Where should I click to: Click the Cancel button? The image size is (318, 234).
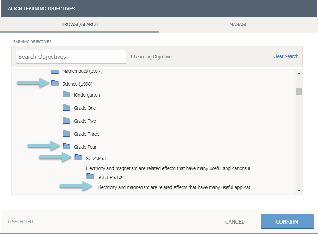(x=234, y=222)
